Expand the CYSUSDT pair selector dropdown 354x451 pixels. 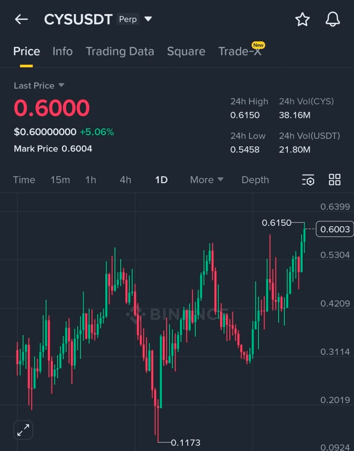point(148,19)
